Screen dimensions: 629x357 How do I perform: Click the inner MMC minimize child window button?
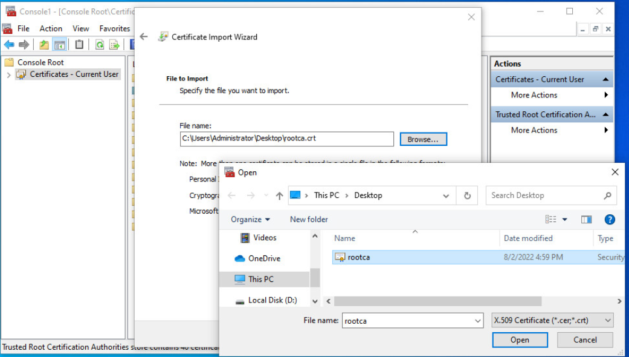582,29
